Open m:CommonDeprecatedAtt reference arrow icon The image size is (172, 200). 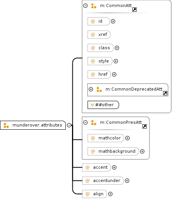click(x=165, y=93)
